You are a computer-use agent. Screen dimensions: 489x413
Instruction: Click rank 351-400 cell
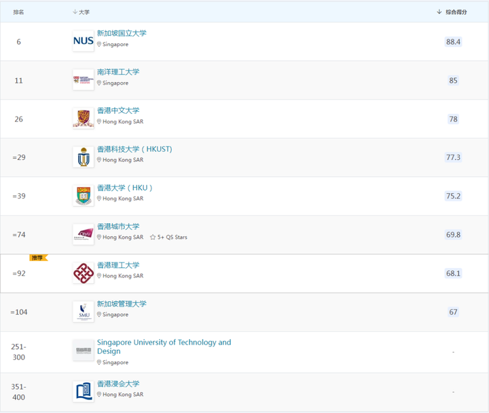[x=19, y=392]
